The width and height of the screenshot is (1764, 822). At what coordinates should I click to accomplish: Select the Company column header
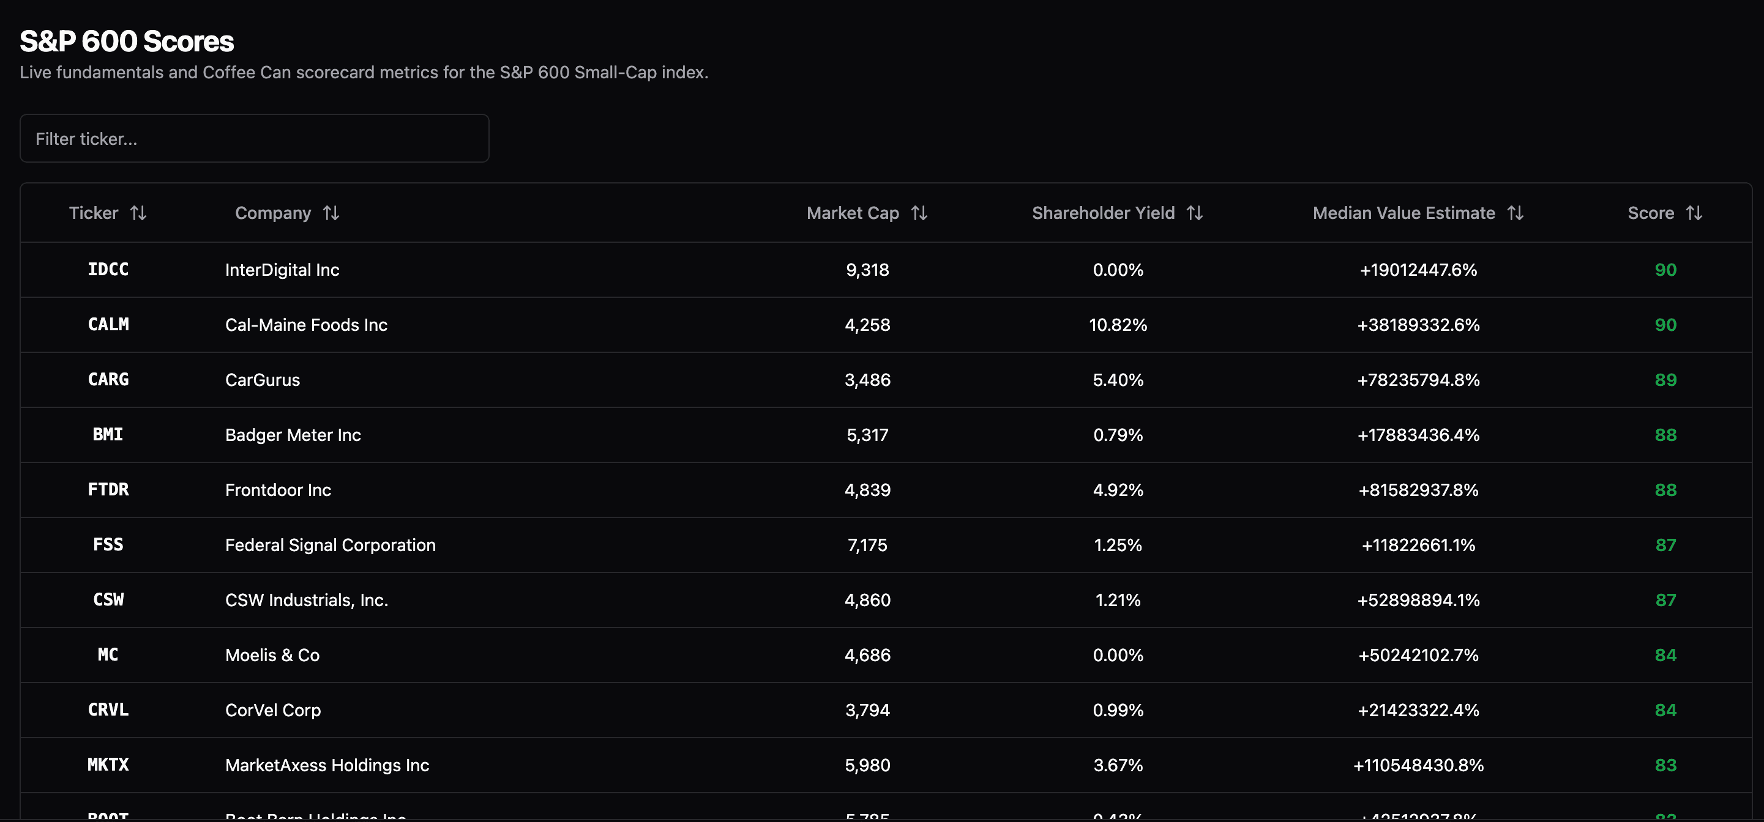click(272, 213)
